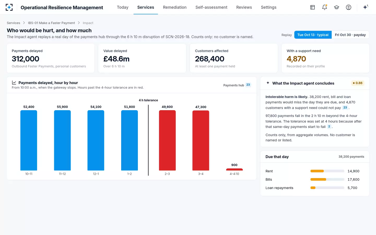Open the layout panel icon in header
Image resolution: width=376 pixels, height=235 pixels.
[313, 7]
